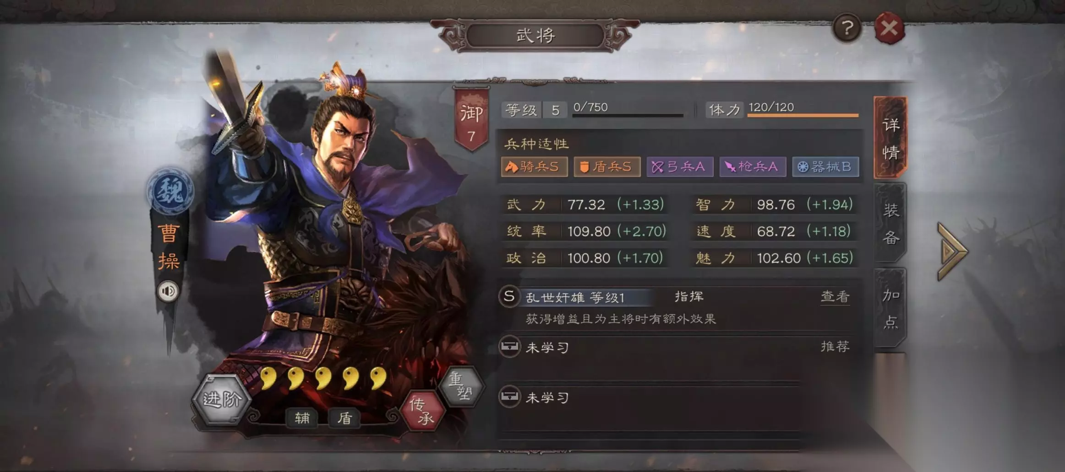Tap the 魏 faction emblem
Viewport: 1065px width, 472px height.
click(170, 191)
